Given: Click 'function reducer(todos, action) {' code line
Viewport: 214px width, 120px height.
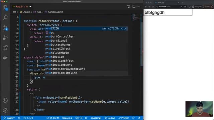Looking at the screenshot, I should click(x=50, y=21).
